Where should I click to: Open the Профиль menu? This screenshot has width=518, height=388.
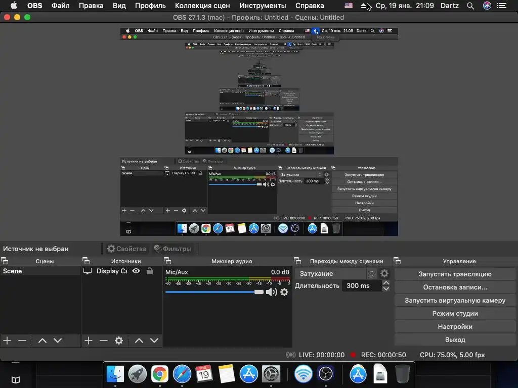(x=150, y=6)
